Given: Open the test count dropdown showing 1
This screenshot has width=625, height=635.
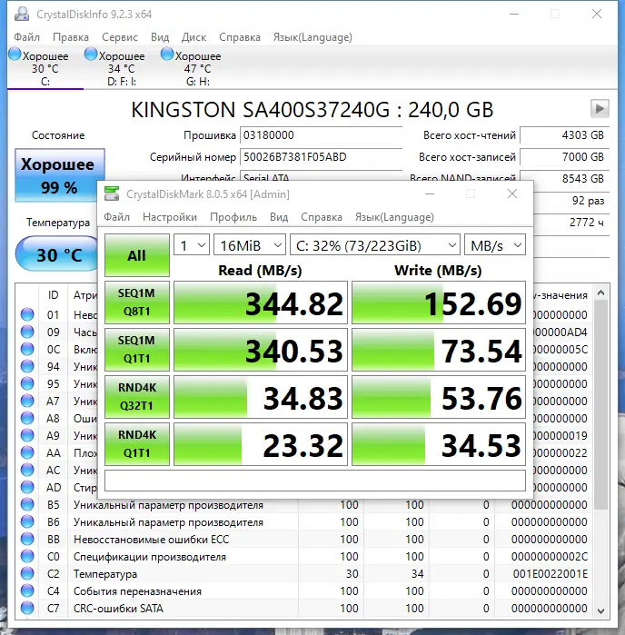Looking at the screenshot, I should (192, 244).
